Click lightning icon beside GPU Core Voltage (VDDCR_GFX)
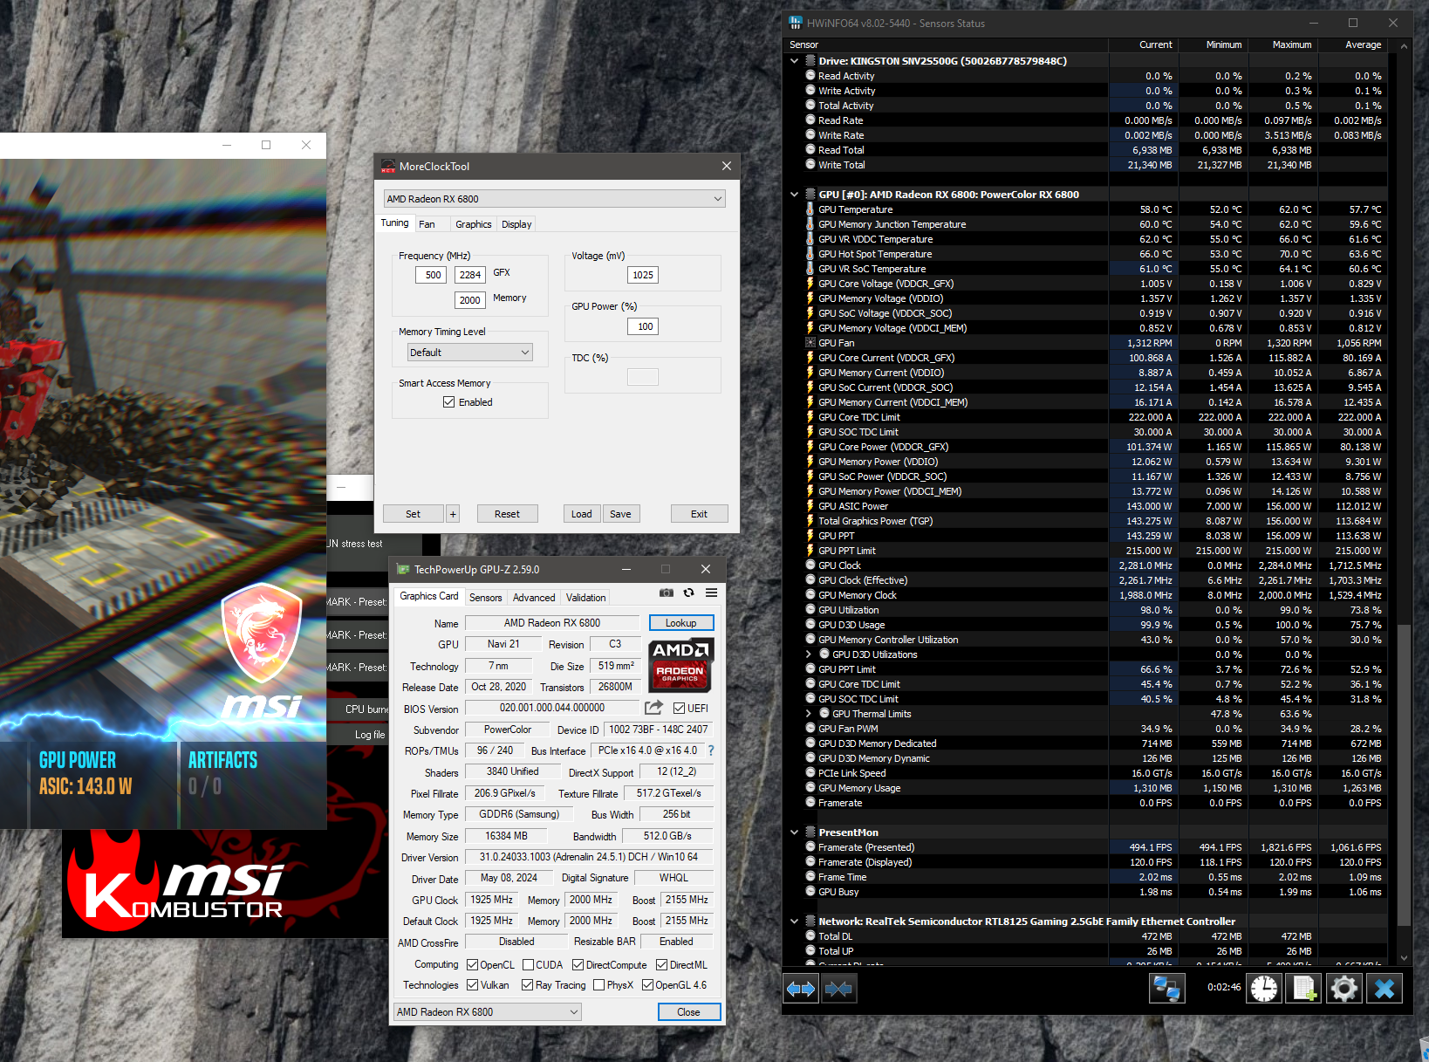This screenshot has width=1429, height=1062. point(810,284)
